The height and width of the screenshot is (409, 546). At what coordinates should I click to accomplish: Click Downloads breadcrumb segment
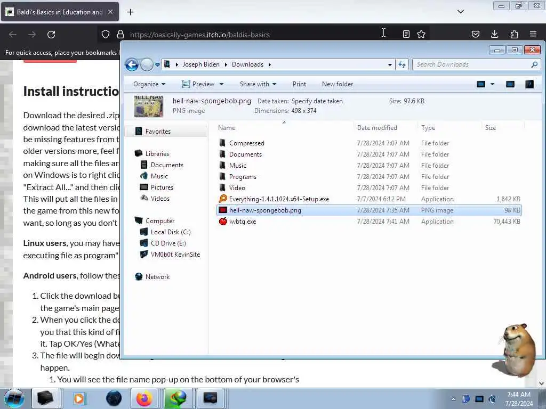point(247,64)
